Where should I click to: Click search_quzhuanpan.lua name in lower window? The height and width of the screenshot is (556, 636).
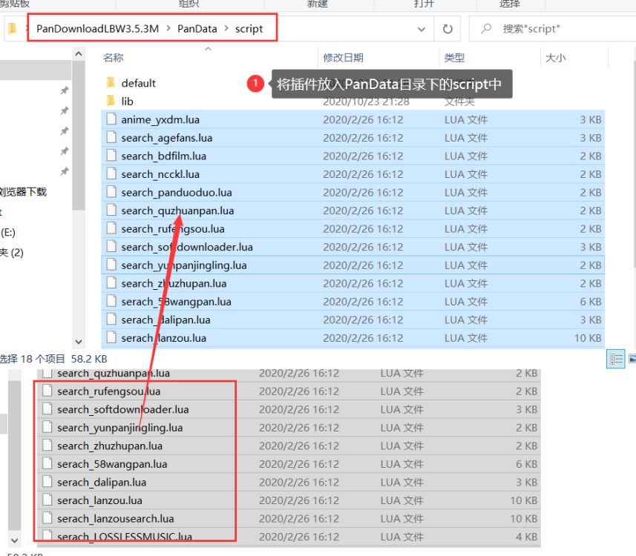coord(114,373)
